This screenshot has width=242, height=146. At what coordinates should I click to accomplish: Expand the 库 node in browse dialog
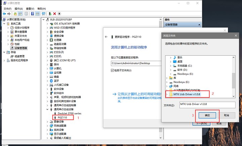167,78
